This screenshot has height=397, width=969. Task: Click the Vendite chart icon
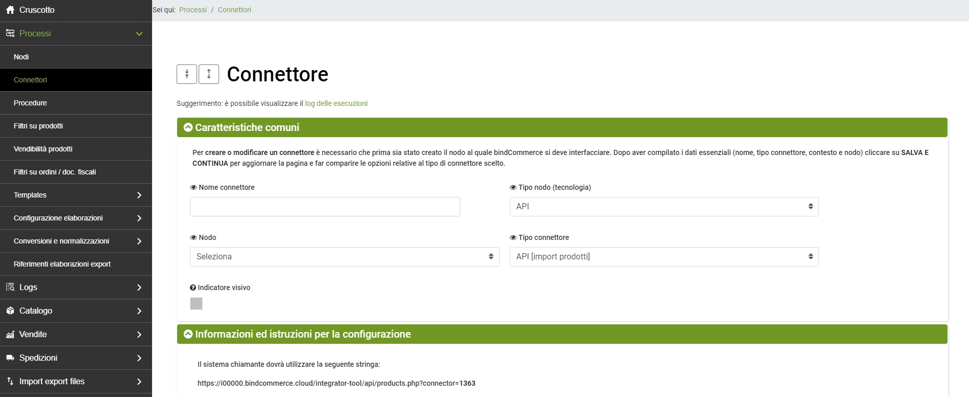[x=10, y=334]
